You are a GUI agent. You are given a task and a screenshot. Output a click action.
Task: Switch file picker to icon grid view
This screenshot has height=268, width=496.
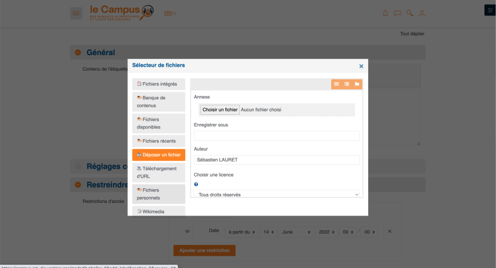pos(336,84)
